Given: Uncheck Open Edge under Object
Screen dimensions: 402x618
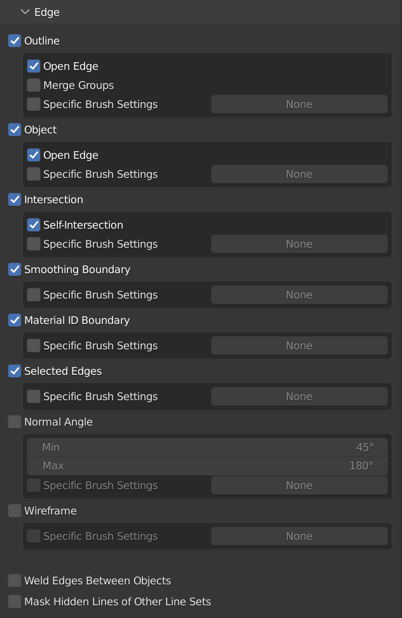Looking at the screenshot, I should 34,155.
